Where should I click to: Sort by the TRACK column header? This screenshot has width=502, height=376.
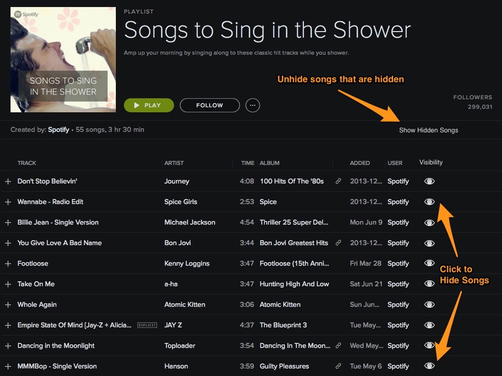click(27, 163)
